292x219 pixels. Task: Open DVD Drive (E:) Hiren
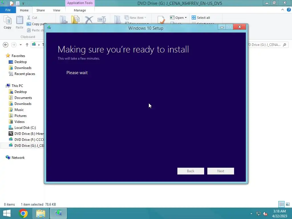point(26,133)
